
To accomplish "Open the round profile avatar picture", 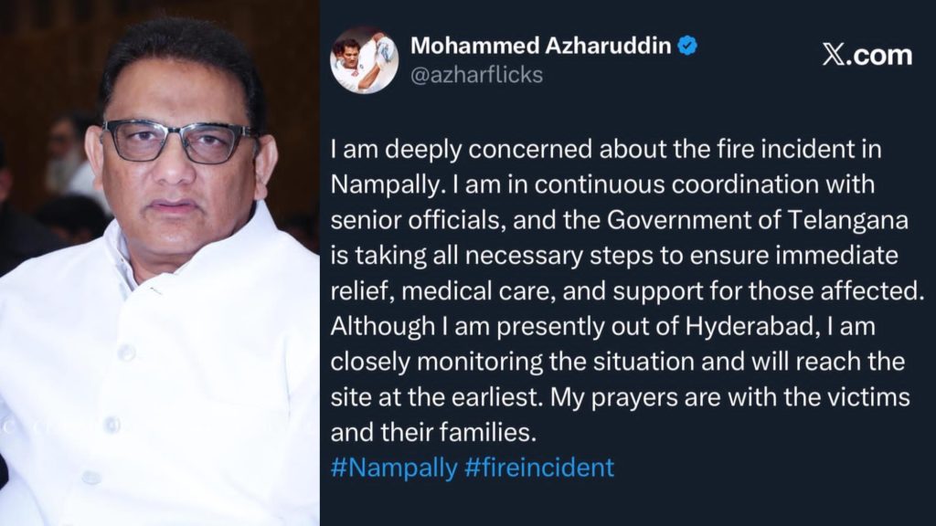I will (364, 59).
